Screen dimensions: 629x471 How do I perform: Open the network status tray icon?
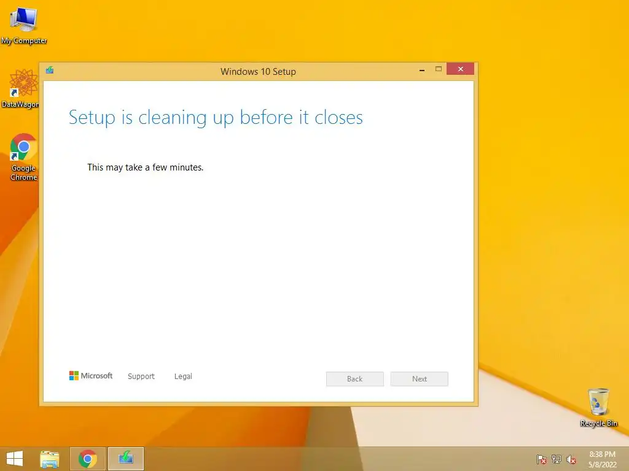pos(557,459)
